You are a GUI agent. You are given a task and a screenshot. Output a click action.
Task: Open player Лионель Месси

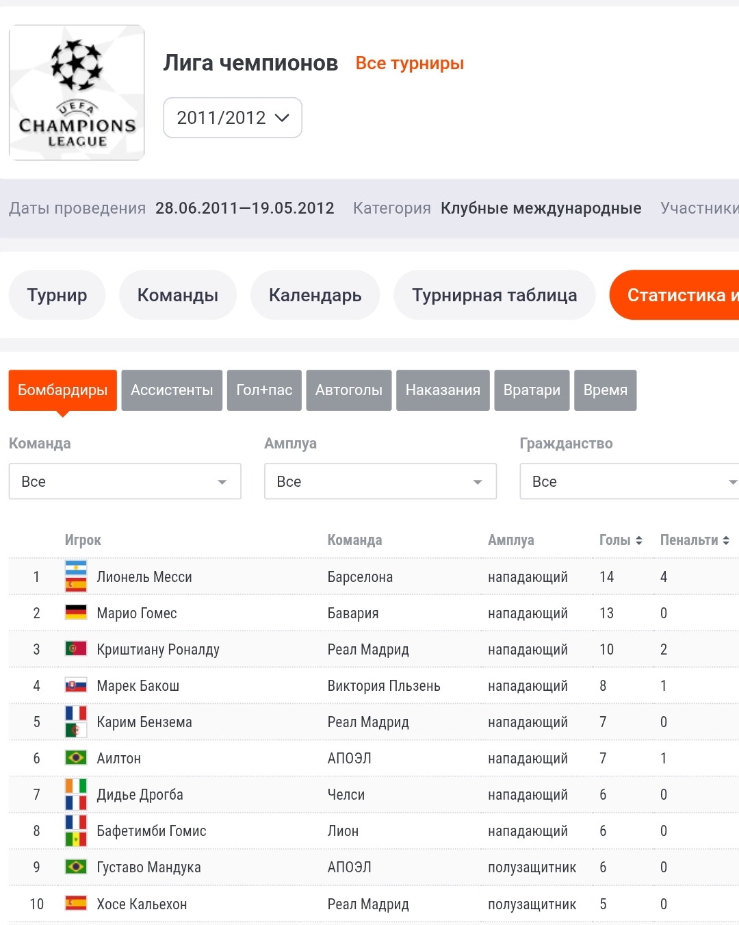(144, 577)
